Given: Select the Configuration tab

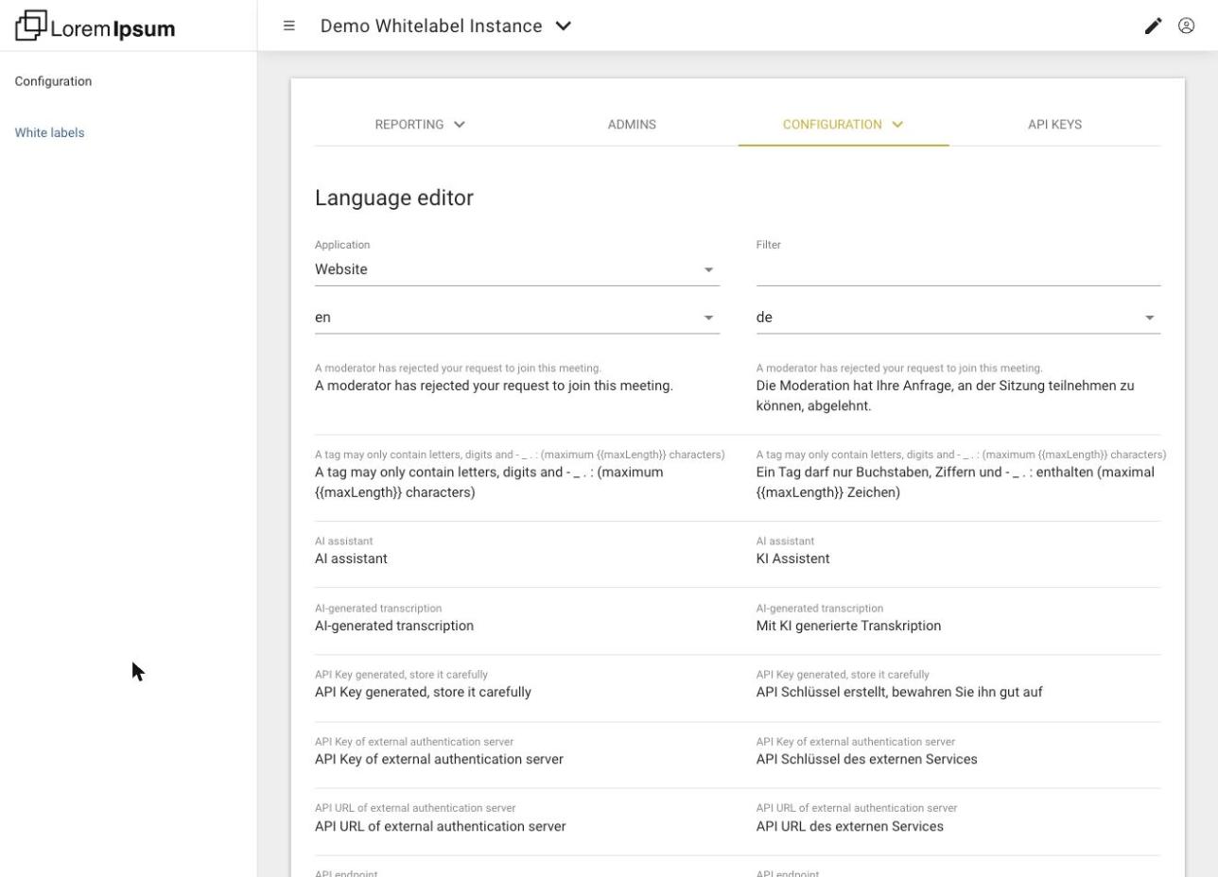Looking at the screenshot, I should (843, 124).
